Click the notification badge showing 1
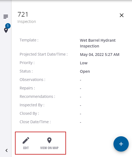This screenshot has height=157, width=132. pyautogui.click(x=8, y=26)
